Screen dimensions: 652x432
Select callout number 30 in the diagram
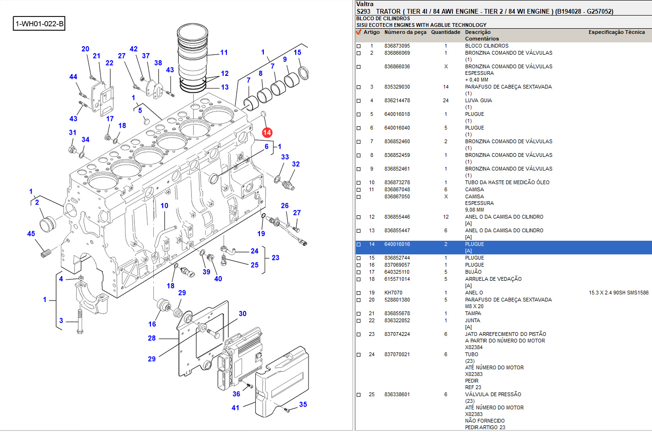pyautogui.click(x=242, y=314)
